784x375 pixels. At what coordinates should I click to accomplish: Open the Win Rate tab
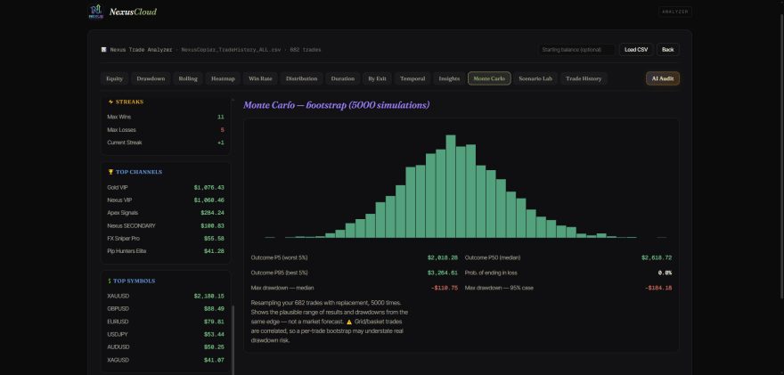260,78
